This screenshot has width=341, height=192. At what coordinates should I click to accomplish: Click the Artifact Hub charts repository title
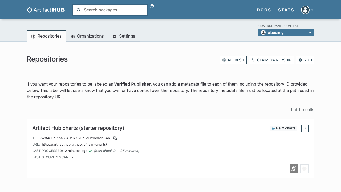pyautogui.click(x=78, y=128)
